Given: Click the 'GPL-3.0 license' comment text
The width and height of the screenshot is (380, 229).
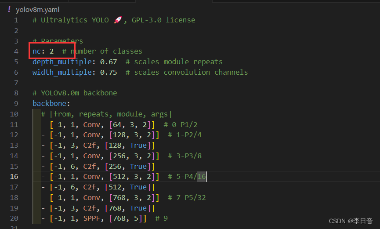Looking at the screenshot, I should coord(163,20).
